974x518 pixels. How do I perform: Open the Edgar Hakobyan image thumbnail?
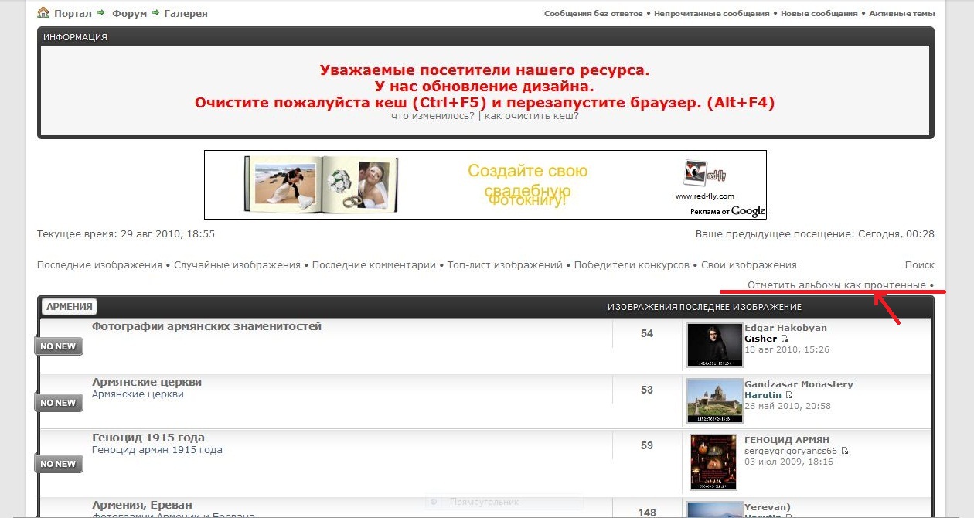coord(710,345)
